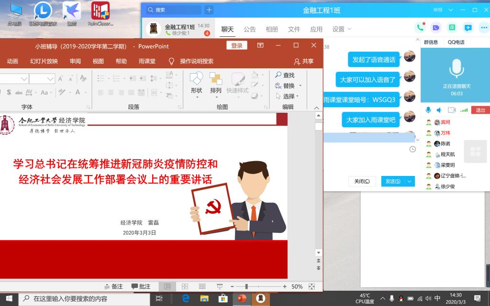
Task: Mute the microphone in the voice chat
Action: 428,110
